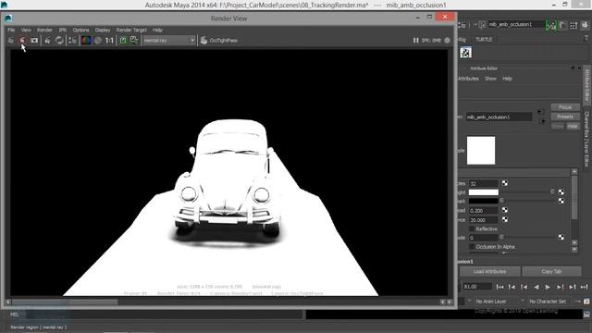Enable the Reflective checkbox
Image resolution: width=592 pixels, height=333 pixels.
pos(471,228)
